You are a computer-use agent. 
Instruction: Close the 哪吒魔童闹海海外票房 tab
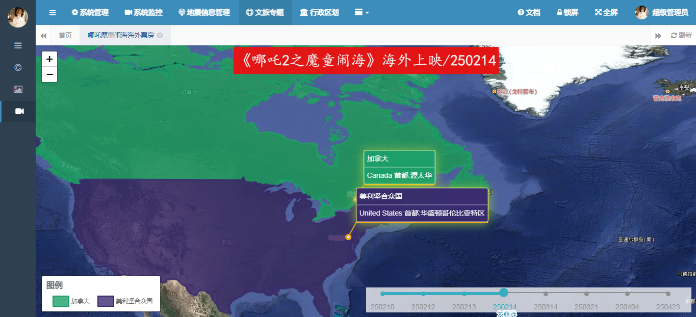click(x=160, y=35)
